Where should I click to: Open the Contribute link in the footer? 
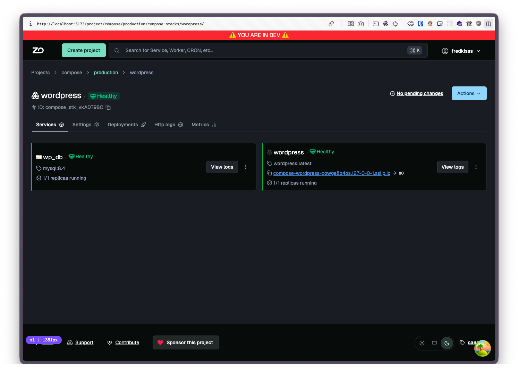coord(127,342)
